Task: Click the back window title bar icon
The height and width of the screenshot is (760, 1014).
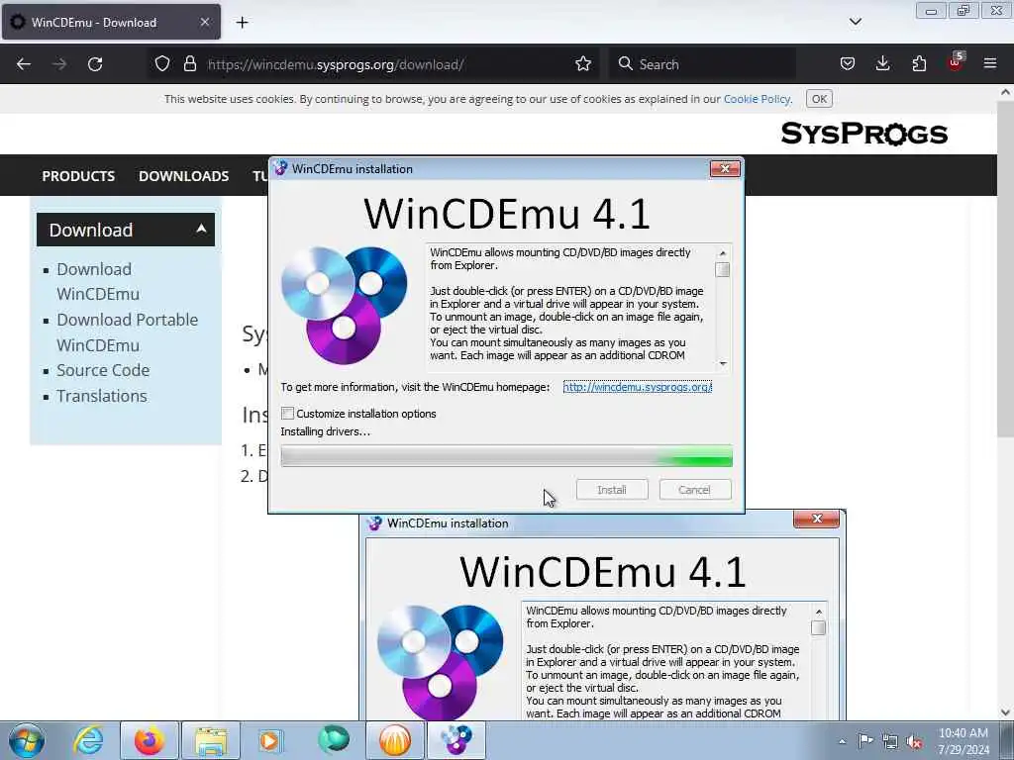Action: click(374, 522)
